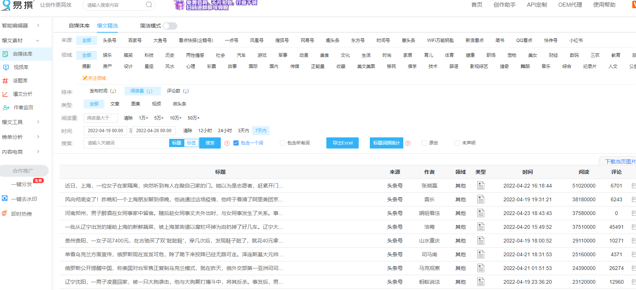
Task: Check the 原创 checkbox
Action: pos(424,143)
